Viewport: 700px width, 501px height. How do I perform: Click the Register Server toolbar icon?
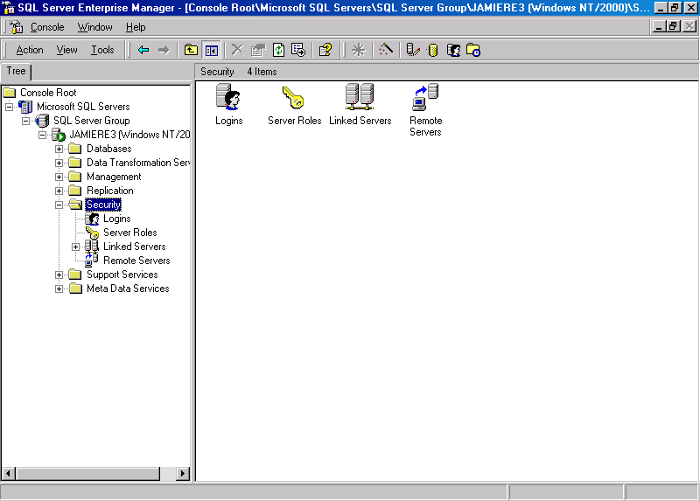point(413,50)
